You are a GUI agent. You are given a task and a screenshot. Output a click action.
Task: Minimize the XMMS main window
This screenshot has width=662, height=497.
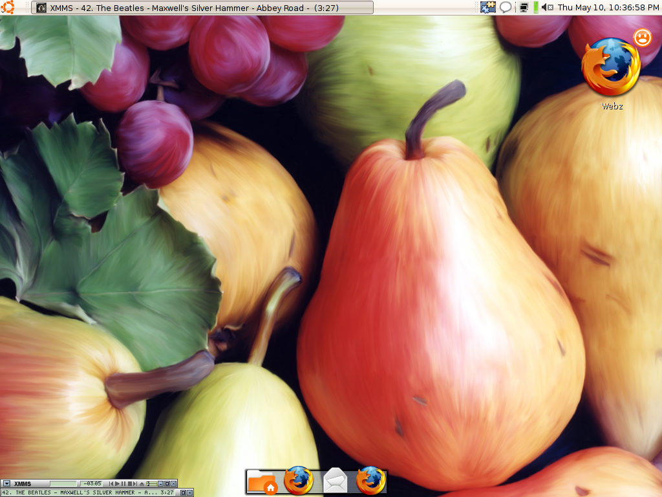click(x=160, y=483)
